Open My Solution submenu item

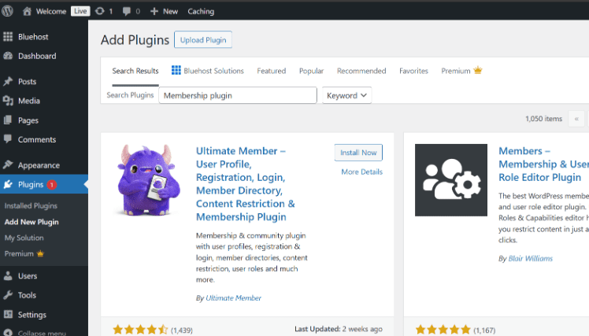[24, 238]
